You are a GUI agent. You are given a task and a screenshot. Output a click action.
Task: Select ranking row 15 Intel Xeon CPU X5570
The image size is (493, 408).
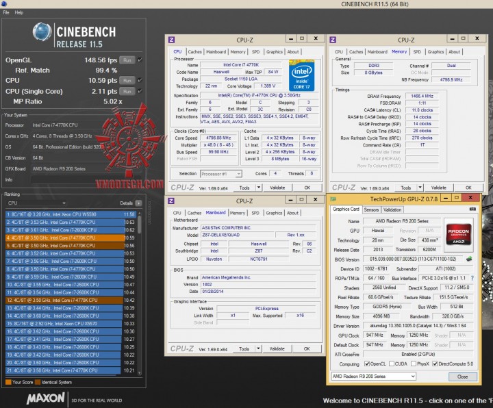[x=71, y=324]
